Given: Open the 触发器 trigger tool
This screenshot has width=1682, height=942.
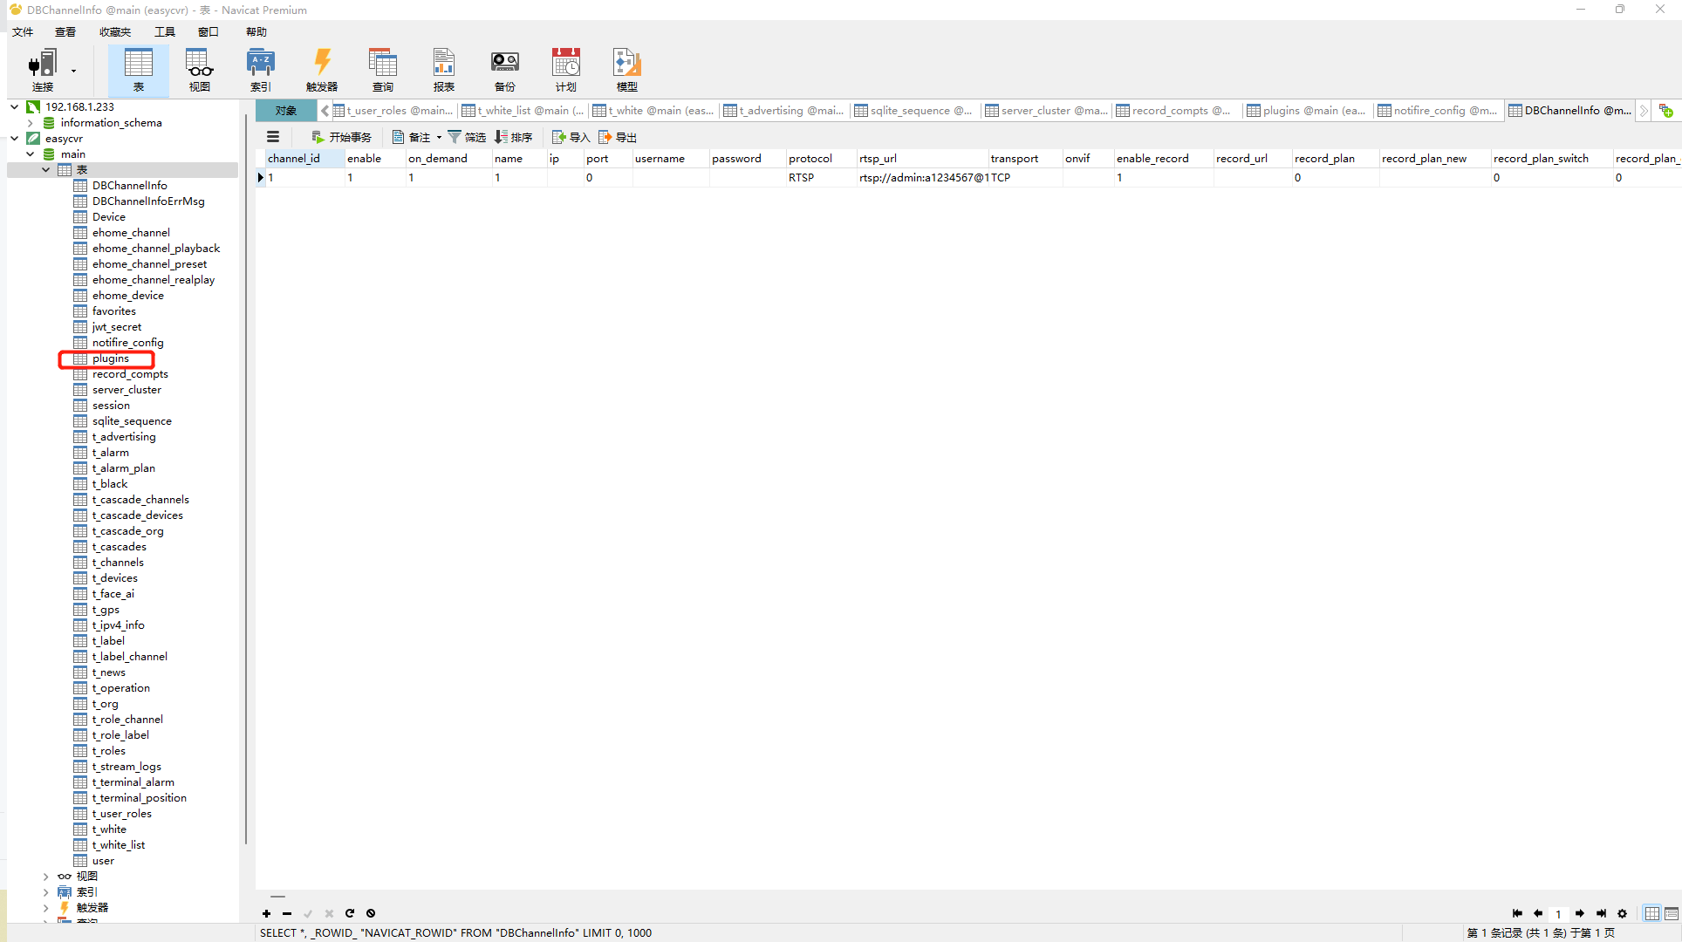Looking at the screenshot, I should point(321,70).
